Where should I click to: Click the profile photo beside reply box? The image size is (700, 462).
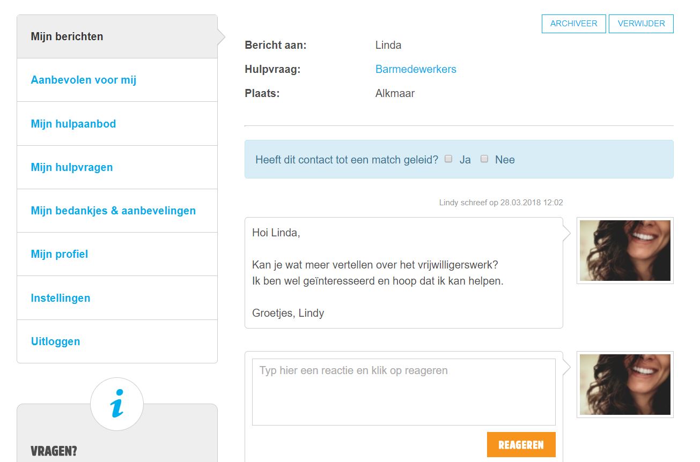pyautogui.click(x=625, y=384)
